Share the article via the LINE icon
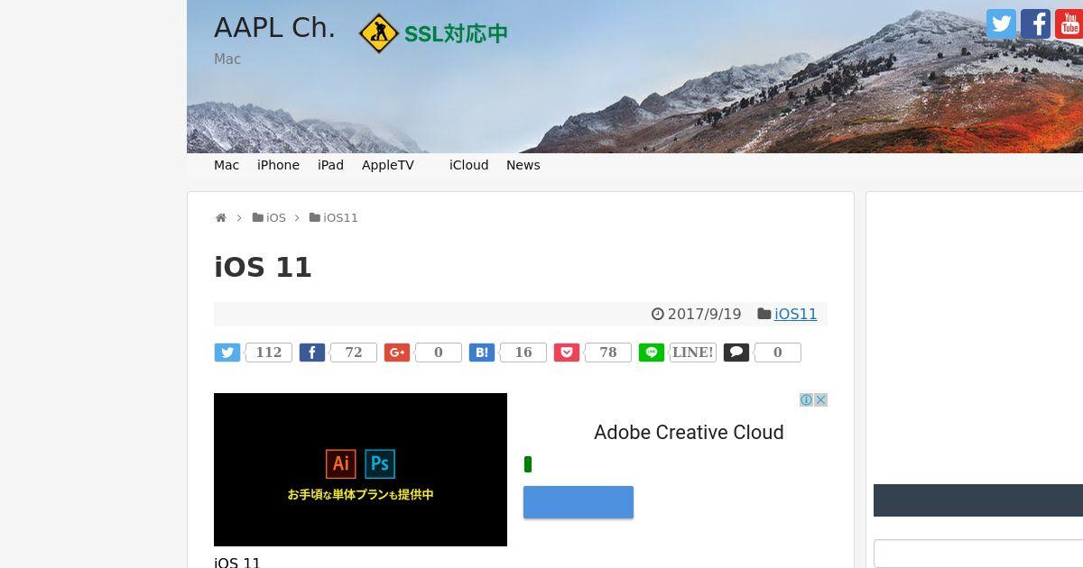Image resolution: width=1083 pixels, height=568 pixels. pos(652,353)
